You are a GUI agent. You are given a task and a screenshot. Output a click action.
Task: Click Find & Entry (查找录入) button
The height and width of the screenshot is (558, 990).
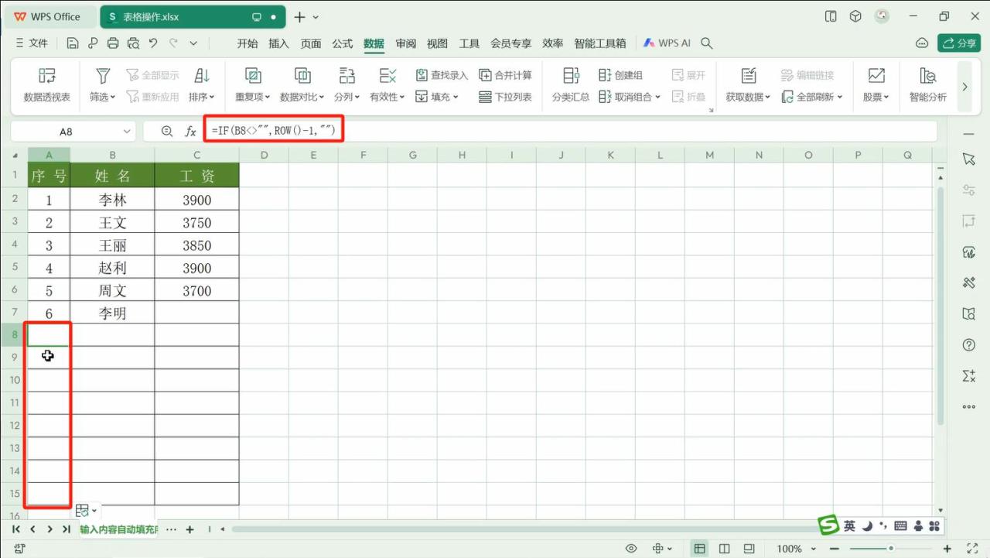tap(442, 75)
